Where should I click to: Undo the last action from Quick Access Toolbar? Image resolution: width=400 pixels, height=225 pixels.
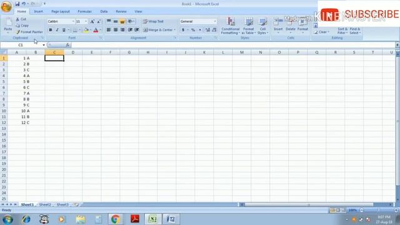point(24,4)
